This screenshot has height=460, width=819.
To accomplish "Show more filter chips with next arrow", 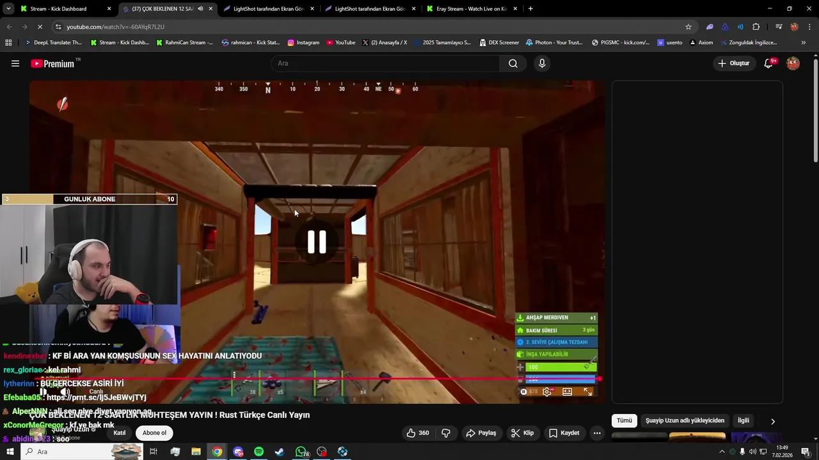I will tap(772, 421).
